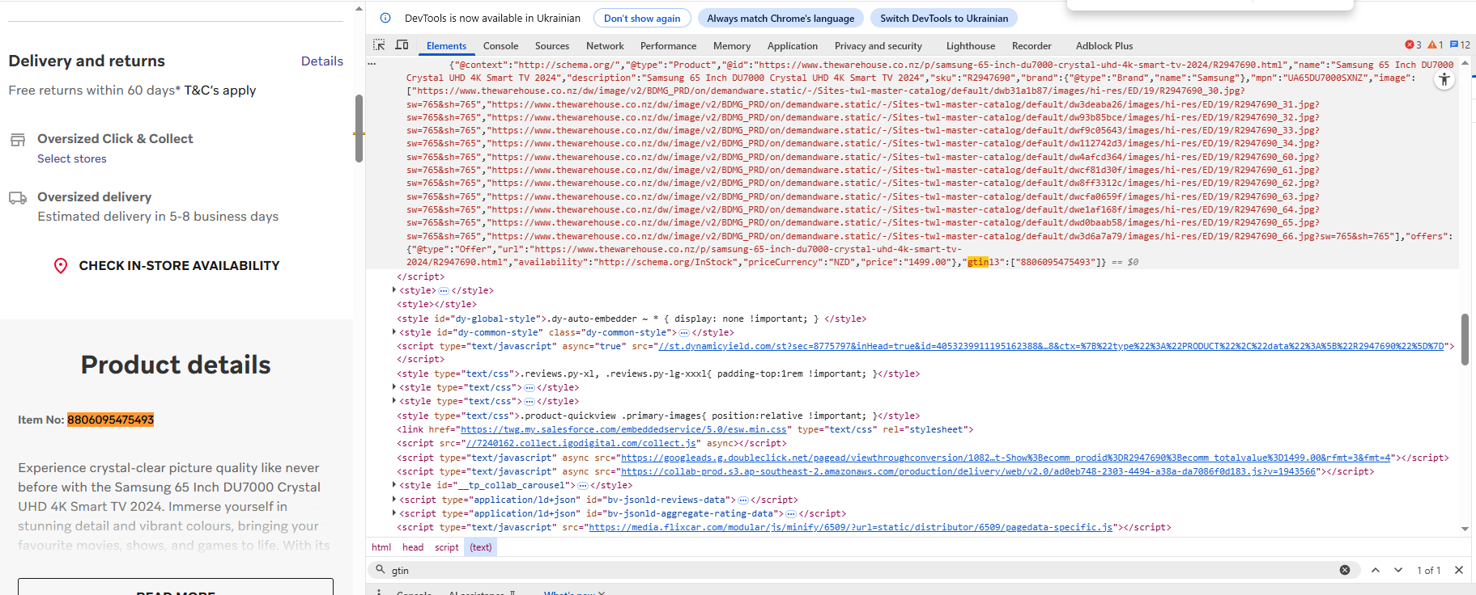
Task: Click the webpage vertical scrollbar thumb
Action: point(359,129)
